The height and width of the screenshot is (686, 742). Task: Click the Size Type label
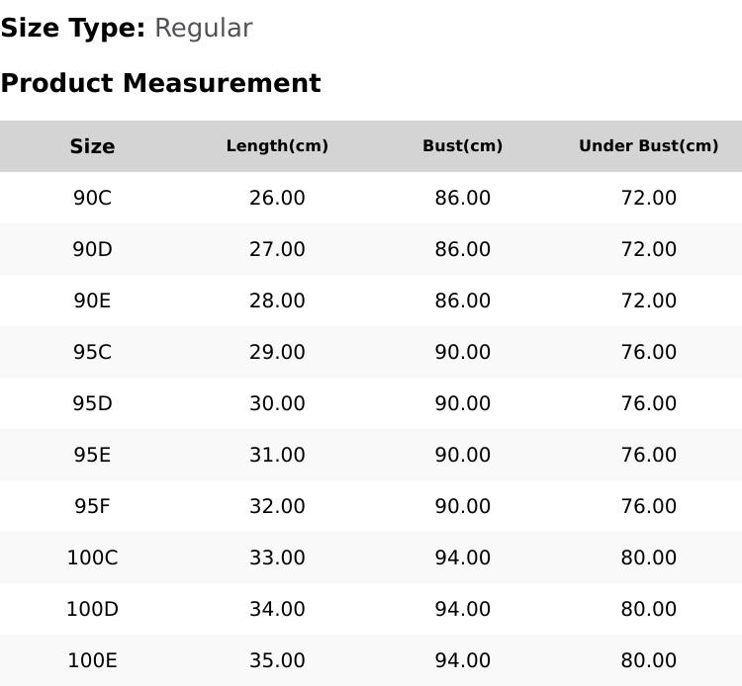tap(73, 29)
